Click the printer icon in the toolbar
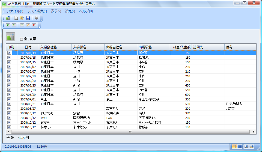Image resolution: width=262 pixels, height=152 pixels. pyautogui.click(x=36, y=18)
